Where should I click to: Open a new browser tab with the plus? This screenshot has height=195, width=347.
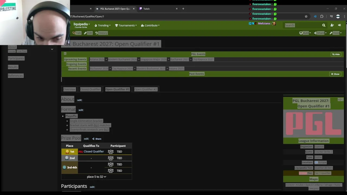183,9
